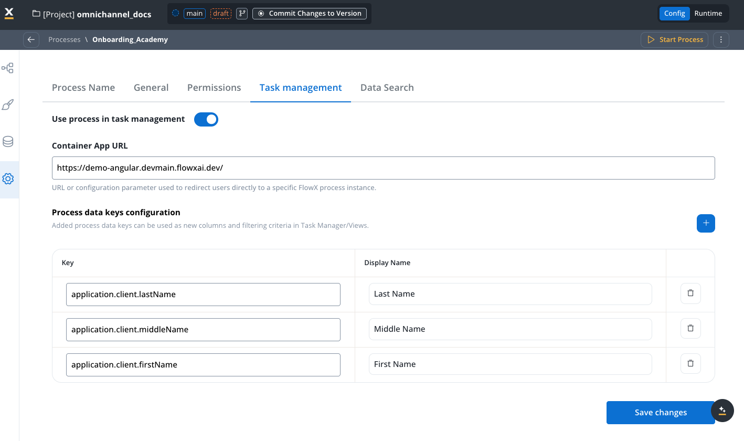Click the FlowX logo in the top bar
The height and width of the screenshot is (441, 744).
click(8, 13)
